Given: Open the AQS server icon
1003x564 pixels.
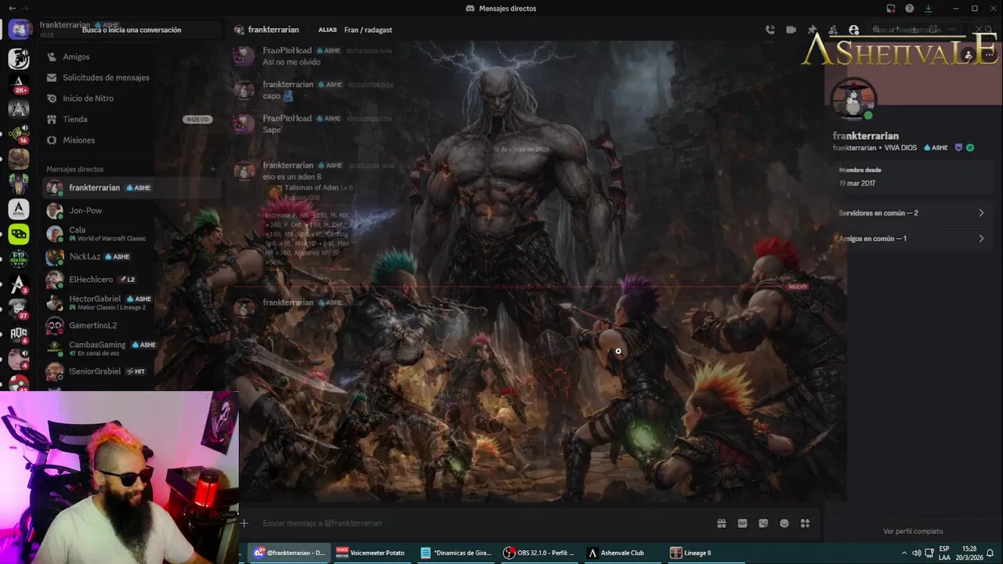Looking at the screenshot, I should (x=19, y=334).
